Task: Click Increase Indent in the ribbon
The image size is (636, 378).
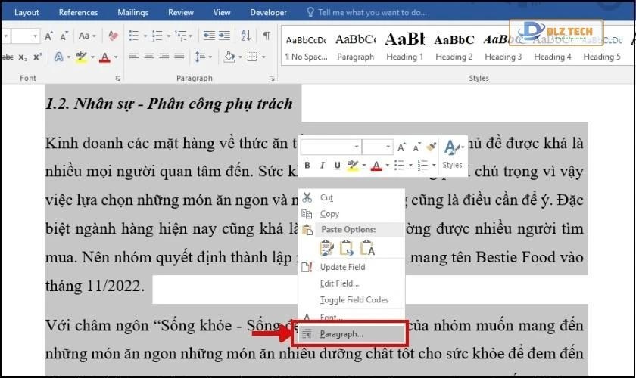Action: pyautogui.click(x=223, y=36)
